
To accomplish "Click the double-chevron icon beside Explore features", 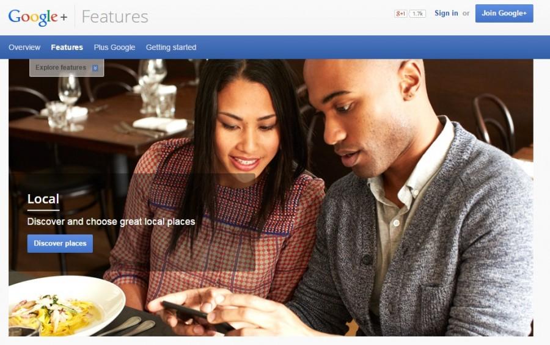I will 95,68.
